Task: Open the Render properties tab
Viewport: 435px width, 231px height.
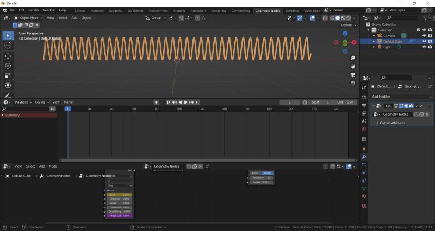Action: click(x=364, y=98)
